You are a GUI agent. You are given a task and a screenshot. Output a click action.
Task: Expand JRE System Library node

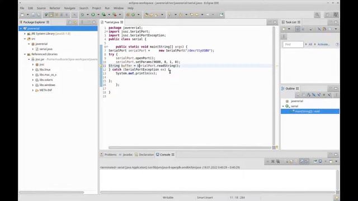point(25,33)
